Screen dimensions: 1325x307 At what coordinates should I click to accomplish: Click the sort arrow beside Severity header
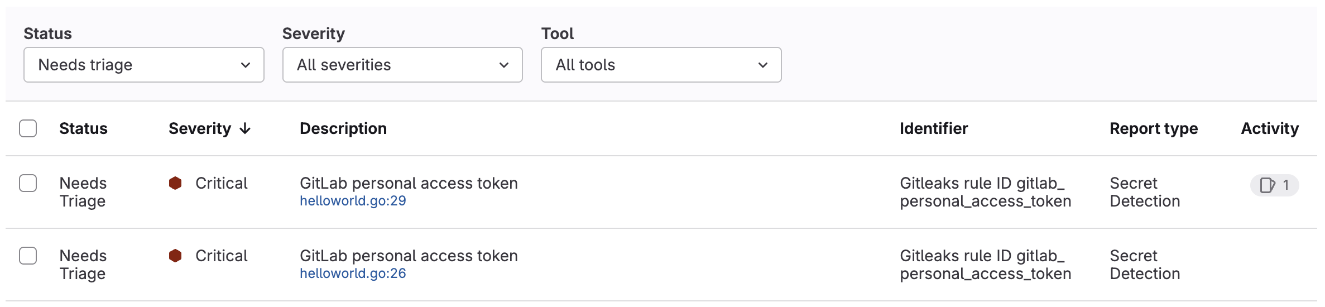click(245, 129)
